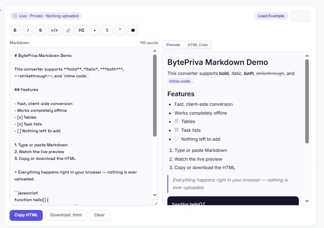Check the Nothing left to add checkbox
The width and height of the screenshot is (324, 228).
(x=177, y=139)
